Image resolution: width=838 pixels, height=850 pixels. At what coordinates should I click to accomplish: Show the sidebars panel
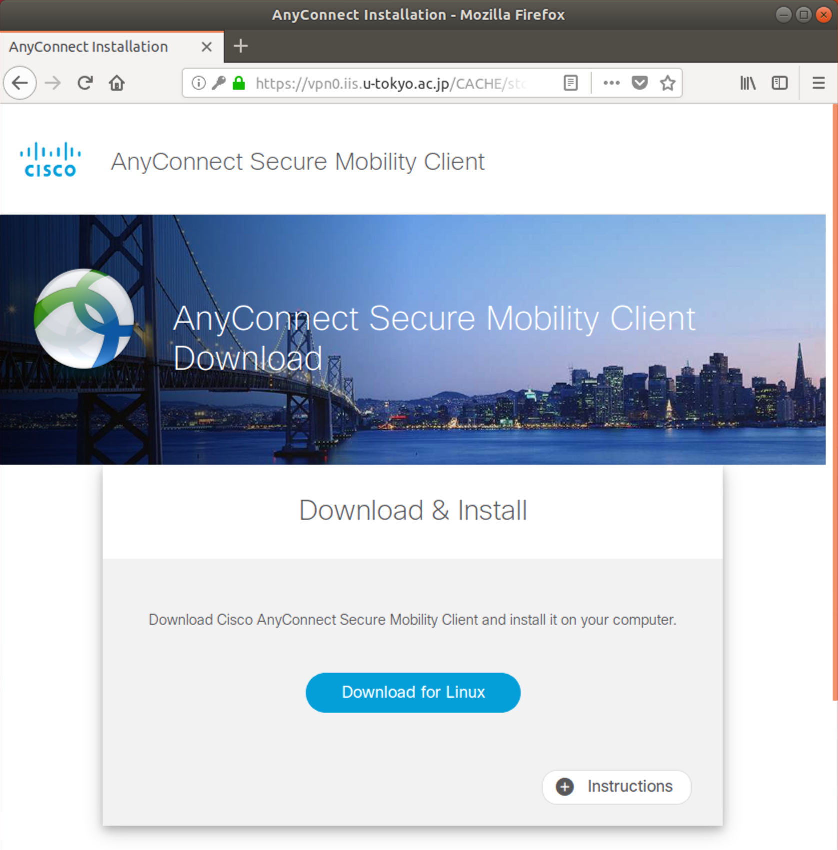coord(780,83)
